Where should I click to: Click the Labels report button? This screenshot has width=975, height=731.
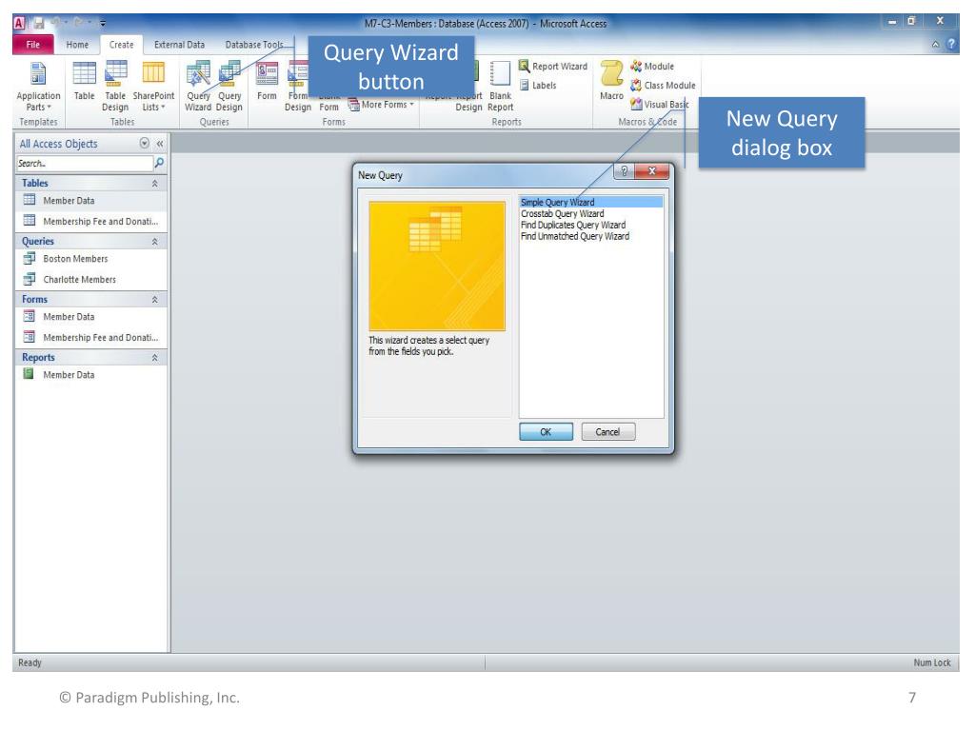tap(539, 86)
